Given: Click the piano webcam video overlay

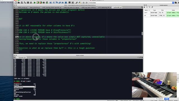Looking at the screenshot, I should point(154,85).
